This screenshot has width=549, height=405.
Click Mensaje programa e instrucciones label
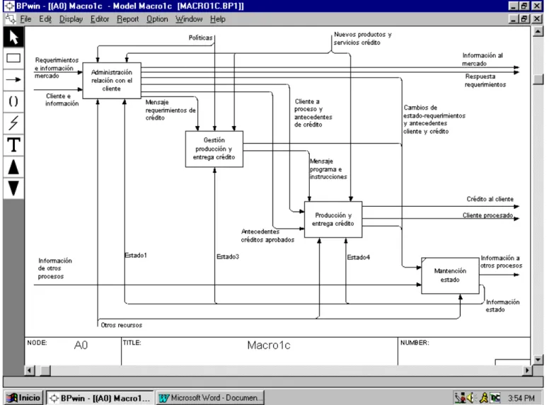point(328,169)
